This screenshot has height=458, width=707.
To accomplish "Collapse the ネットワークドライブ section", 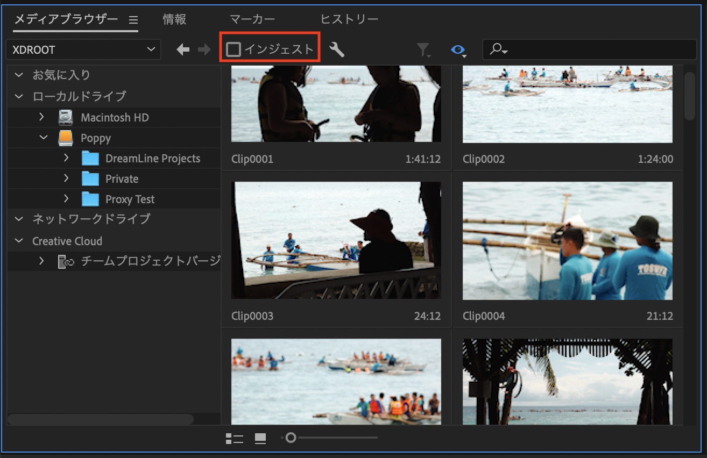I will tap(19, 219).
